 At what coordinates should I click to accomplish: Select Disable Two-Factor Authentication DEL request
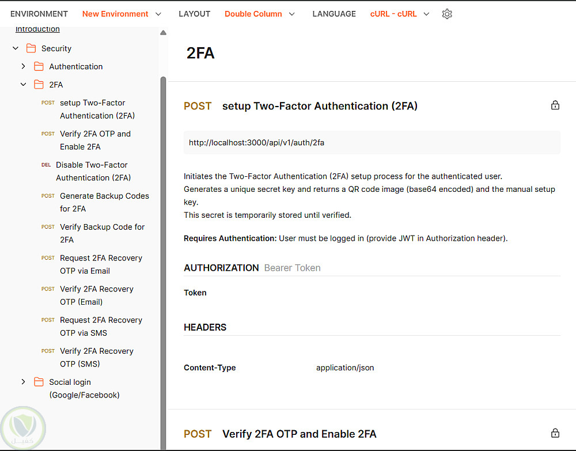93,171
